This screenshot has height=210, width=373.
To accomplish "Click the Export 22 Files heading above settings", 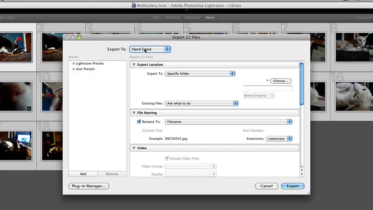I will click(141, 57).
